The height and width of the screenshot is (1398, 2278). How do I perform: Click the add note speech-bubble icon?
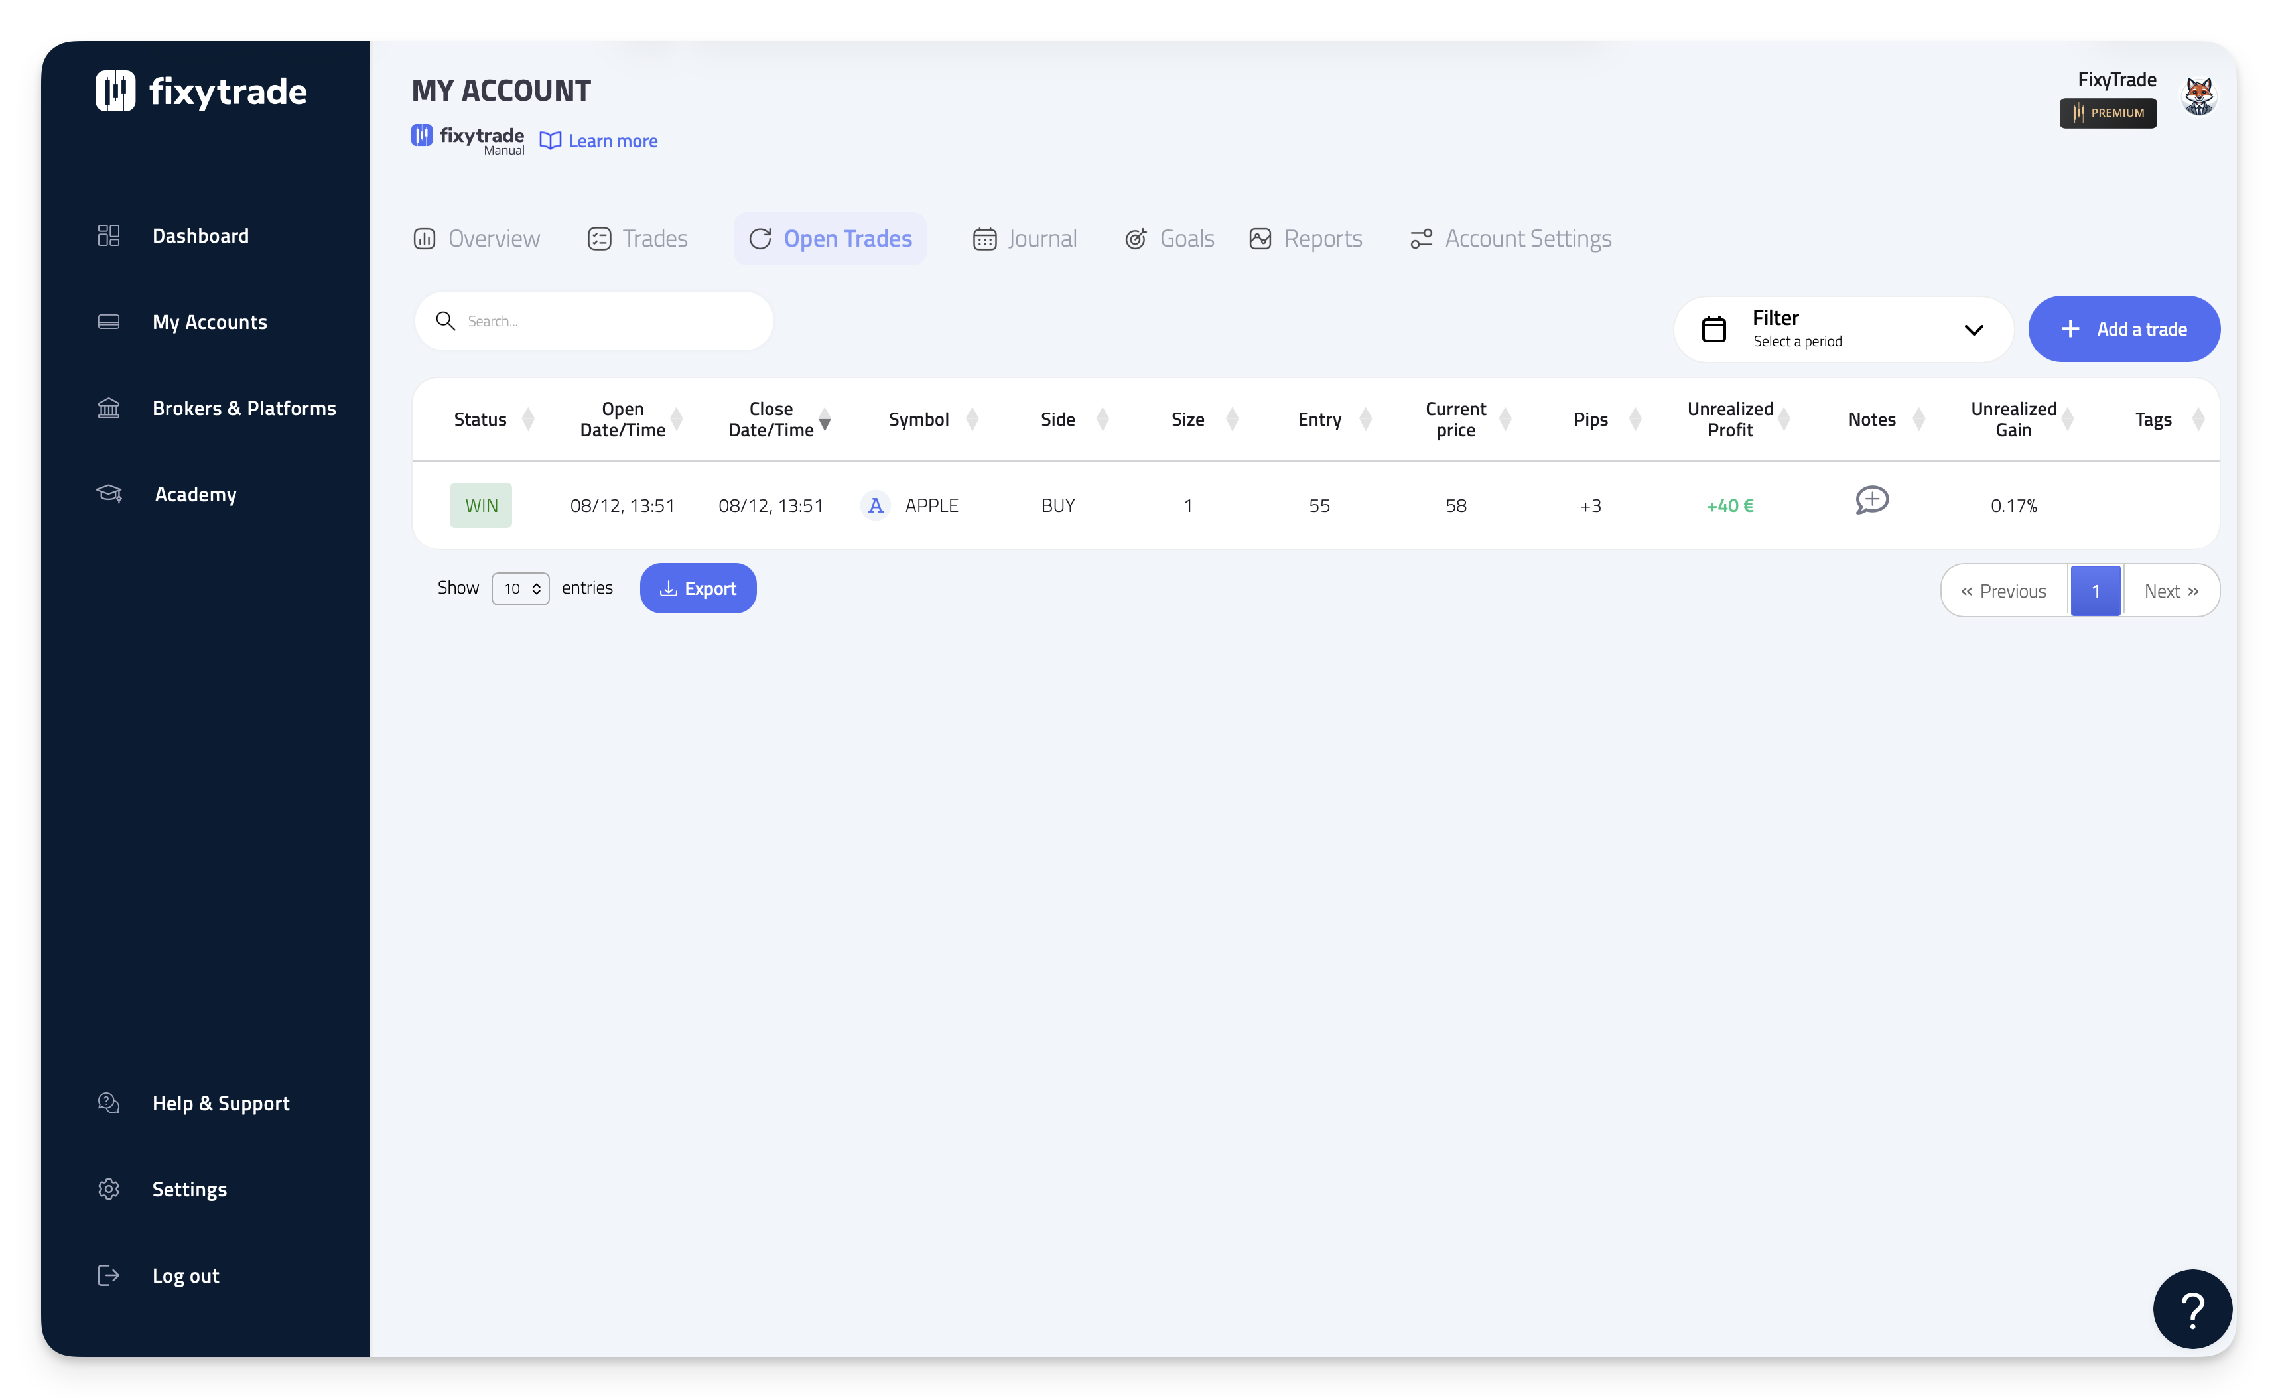1871,500
